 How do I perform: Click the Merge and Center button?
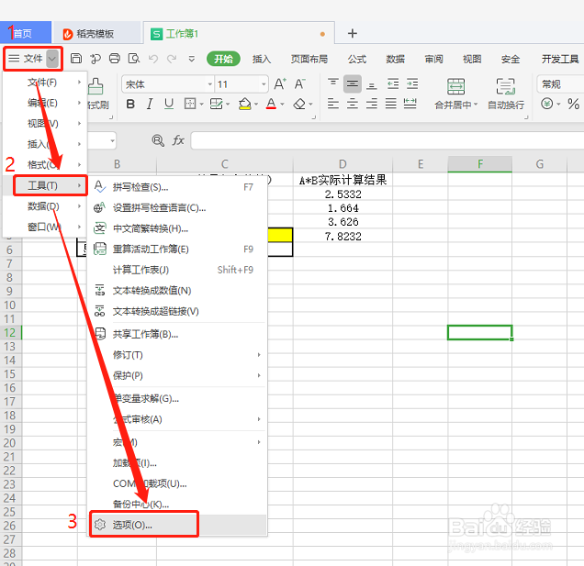coord(455,94)
